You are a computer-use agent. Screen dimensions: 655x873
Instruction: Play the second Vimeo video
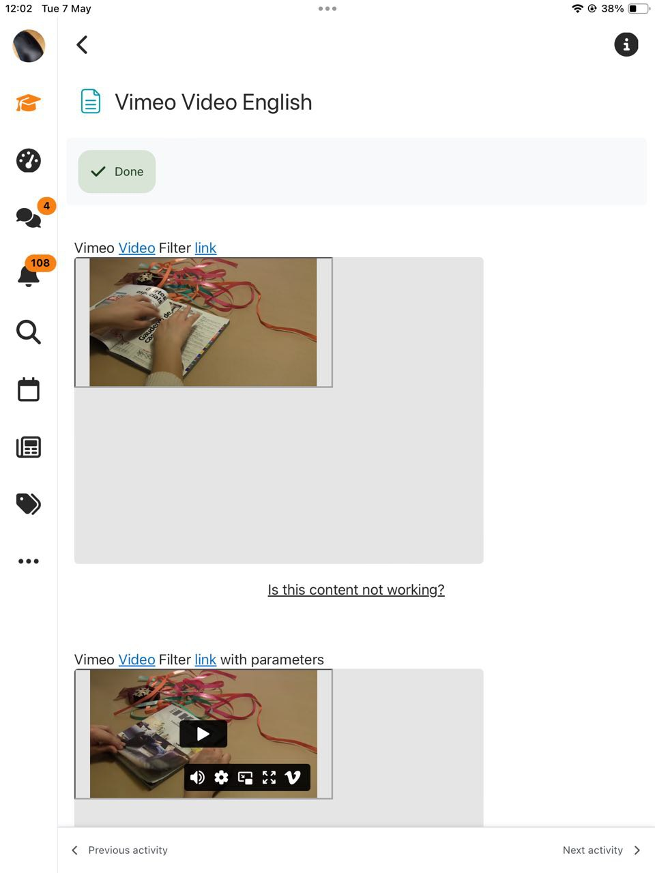click(x=203, y=734)
